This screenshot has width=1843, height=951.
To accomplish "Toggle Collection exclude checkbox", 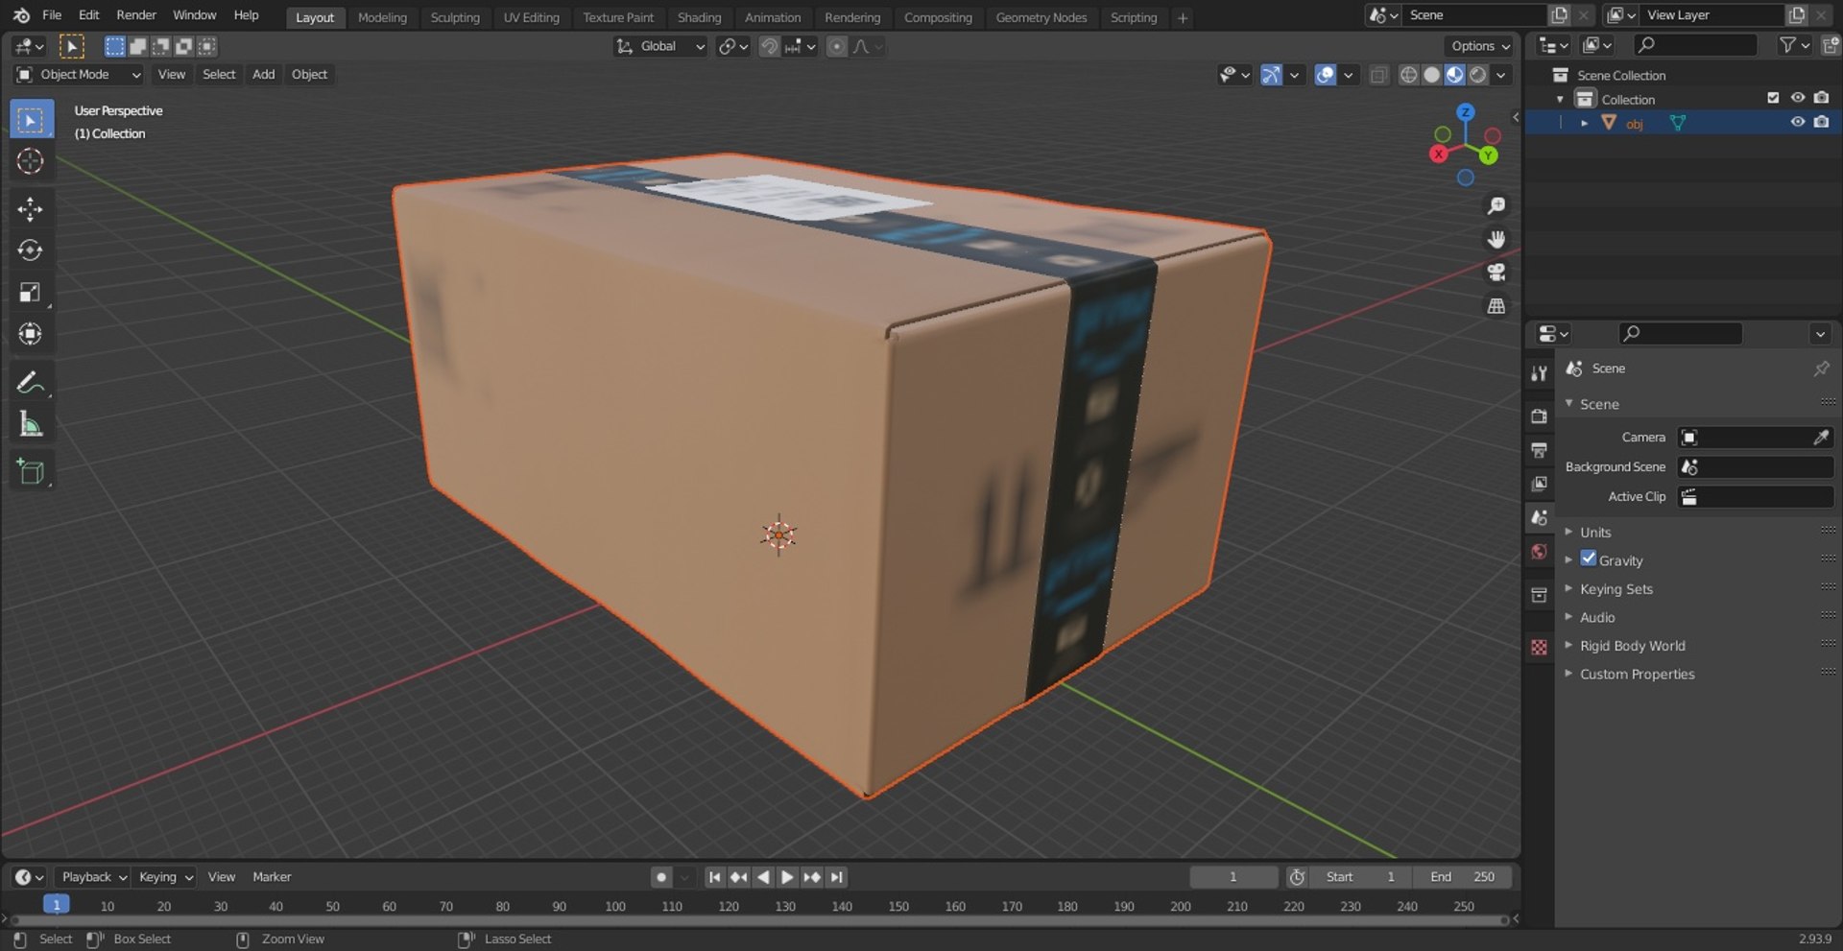I will (x=1773, y=98).
